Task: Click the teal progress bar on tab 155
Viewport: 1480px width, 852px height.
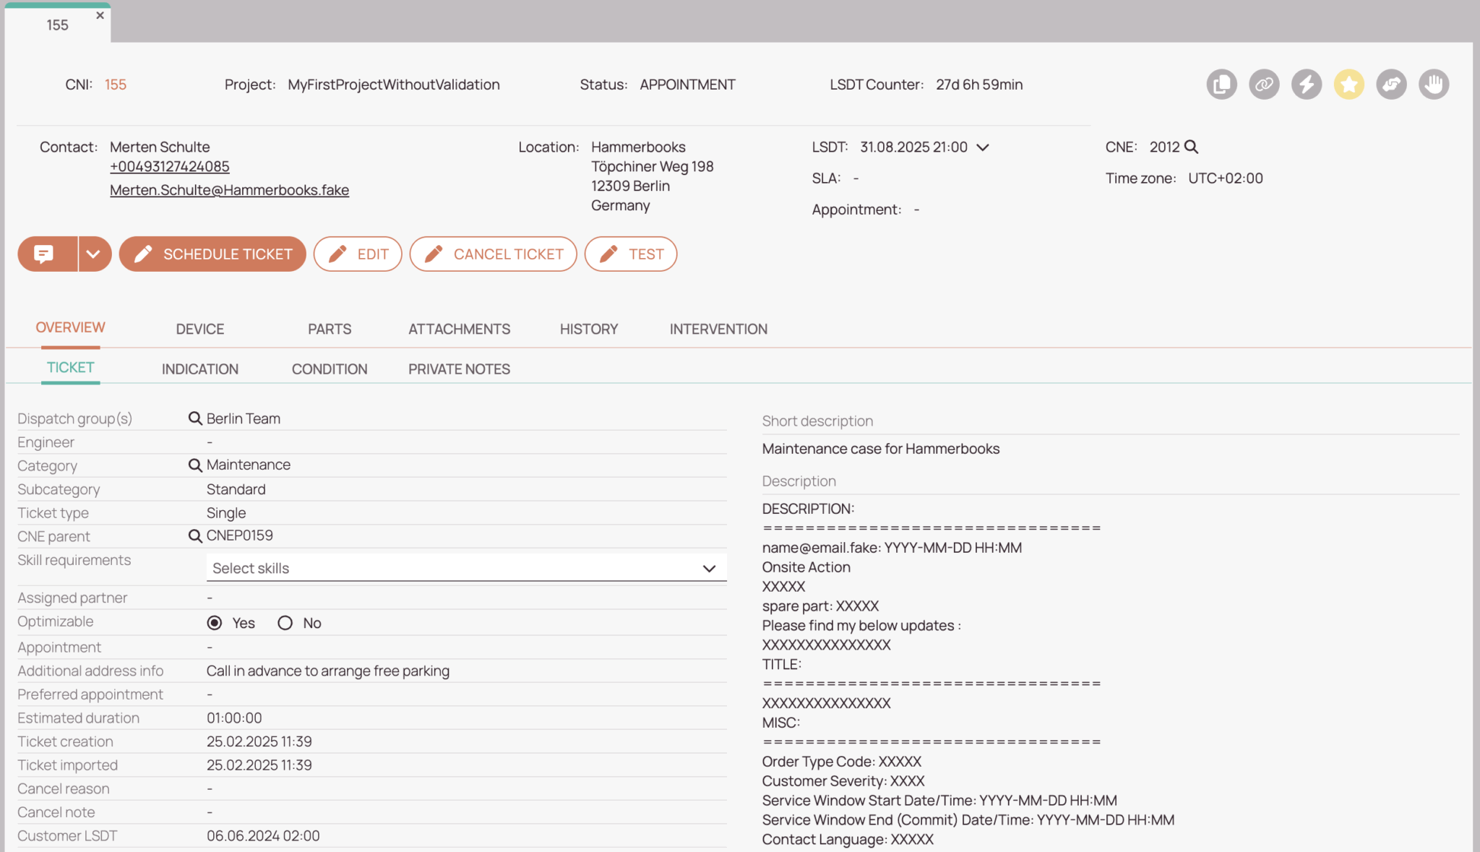Action: 58,5
